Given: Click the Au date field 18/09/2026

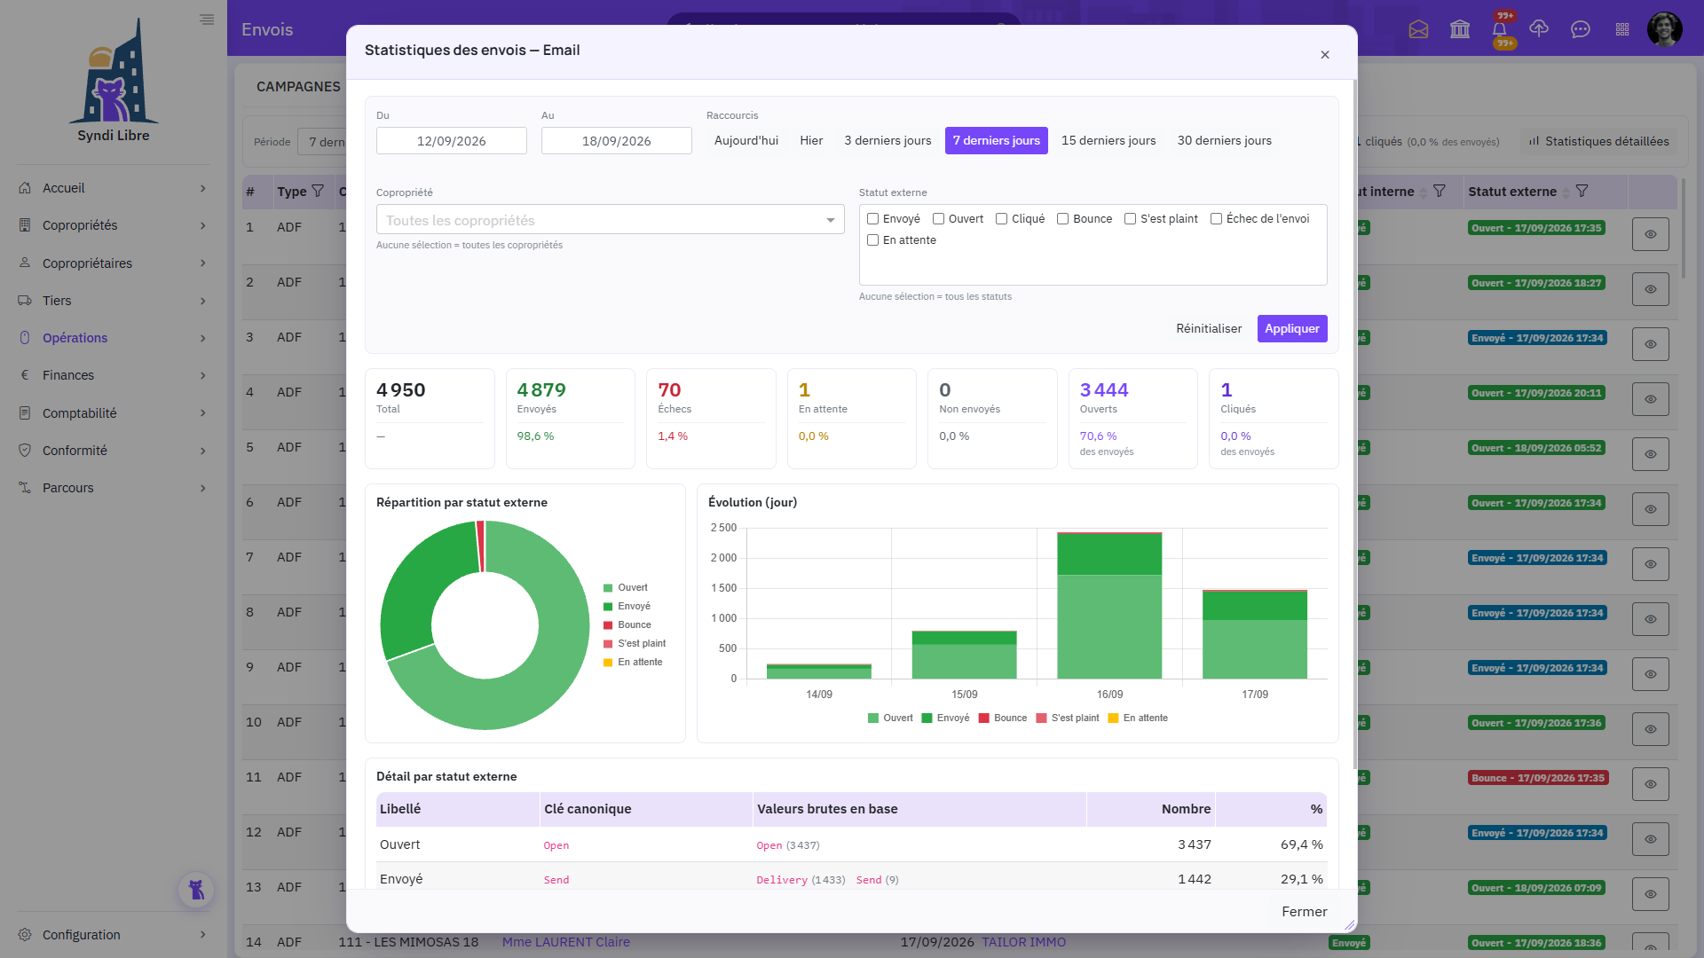Looking at the screenshot, I should [617, 141].
